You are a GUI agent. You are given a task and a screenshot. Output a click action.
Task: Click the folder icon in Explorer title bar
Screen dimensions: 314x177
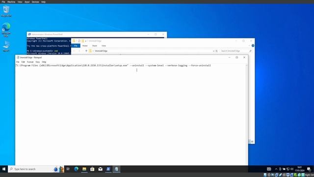coord(74,41)
